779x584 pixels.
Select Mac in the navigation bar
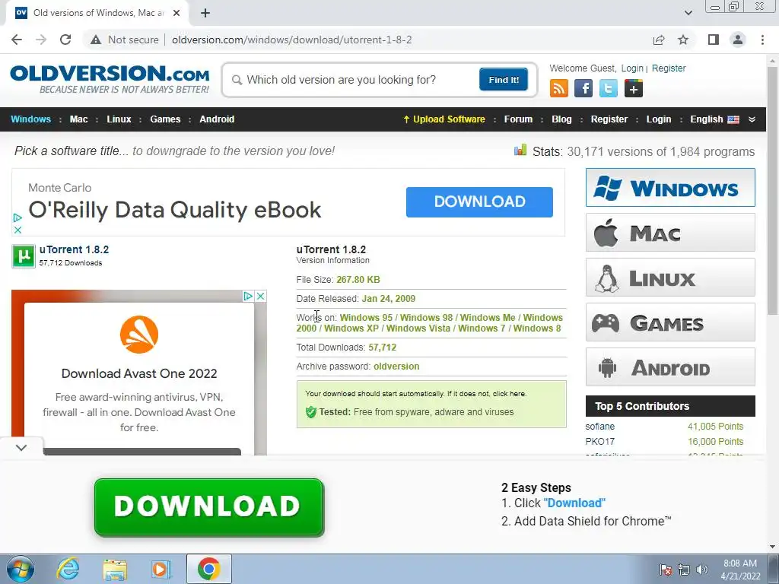78,119
